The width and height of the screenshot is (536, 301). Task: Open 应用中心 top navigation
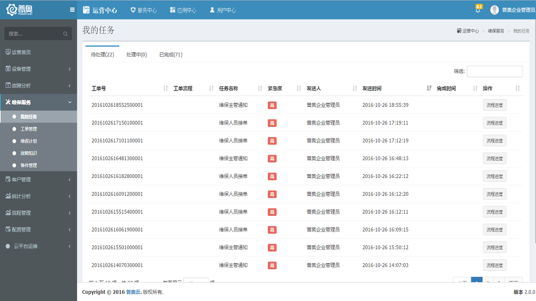coord(183,10)
